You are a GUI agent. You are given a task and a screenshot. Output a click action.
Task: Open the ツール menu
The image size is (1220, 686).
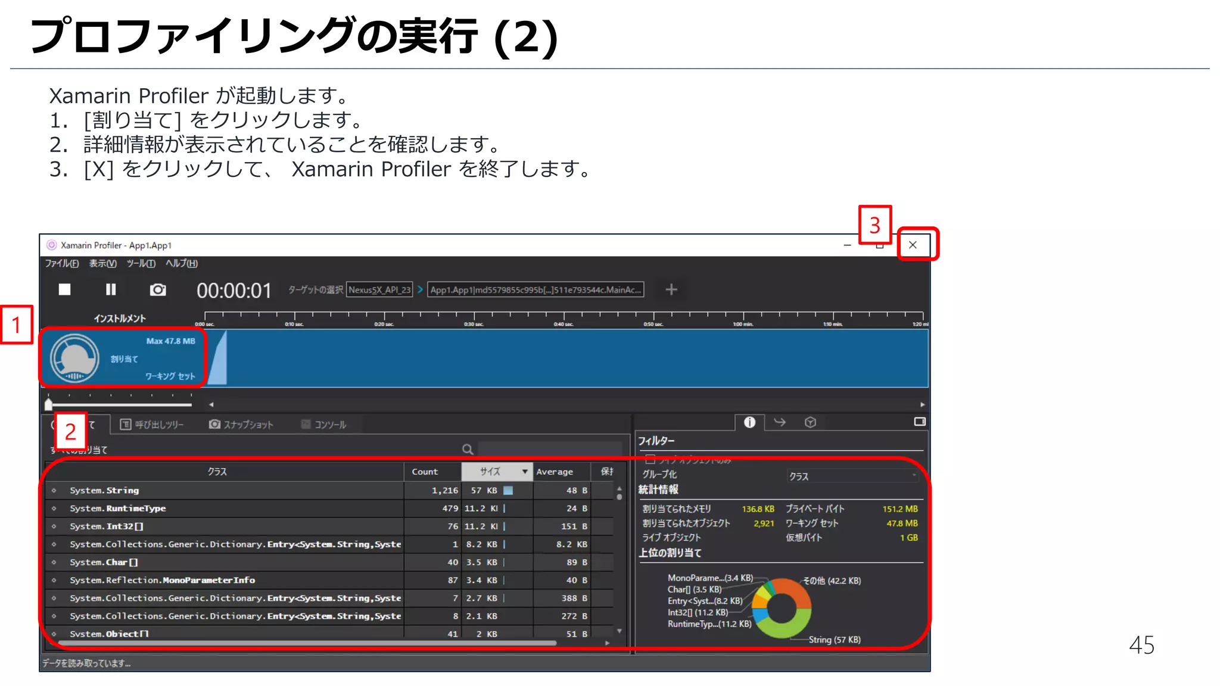(x=141, y=263)
